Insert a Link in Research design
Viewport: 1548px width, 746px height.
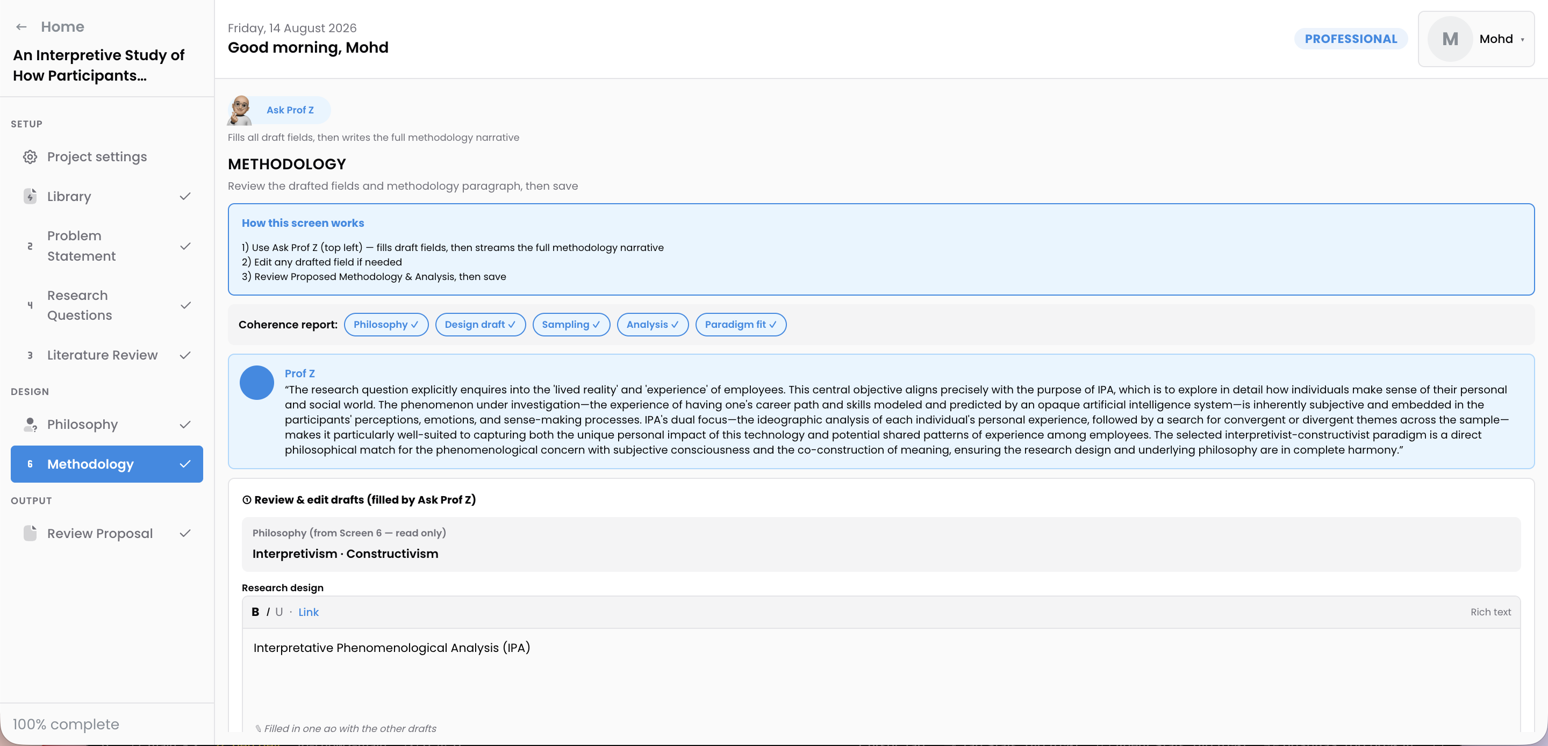(x=309, y=612)
